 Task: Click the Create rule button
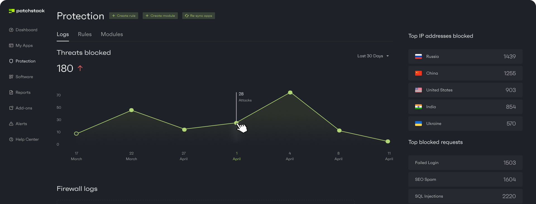[124, 16]
